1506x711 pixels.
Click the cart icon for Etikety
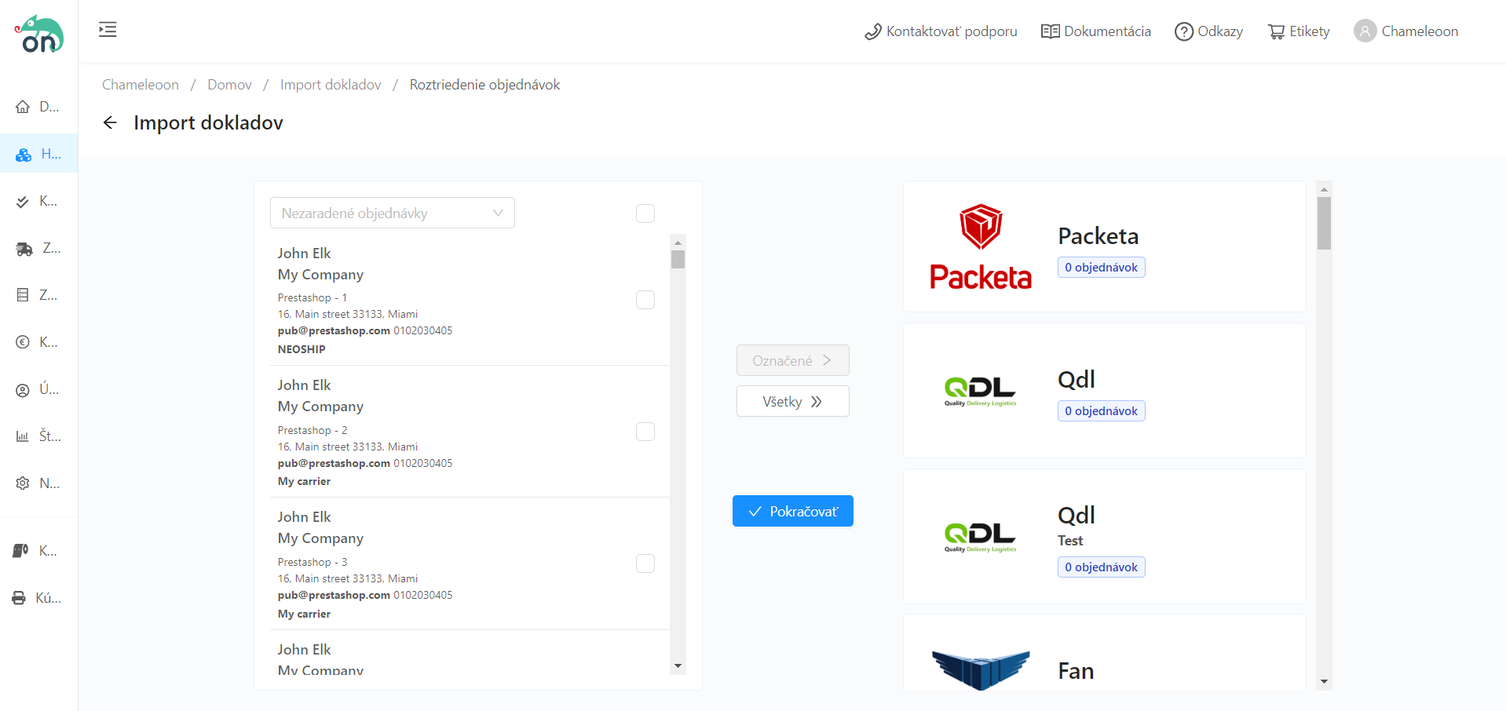coord(1276,31)
